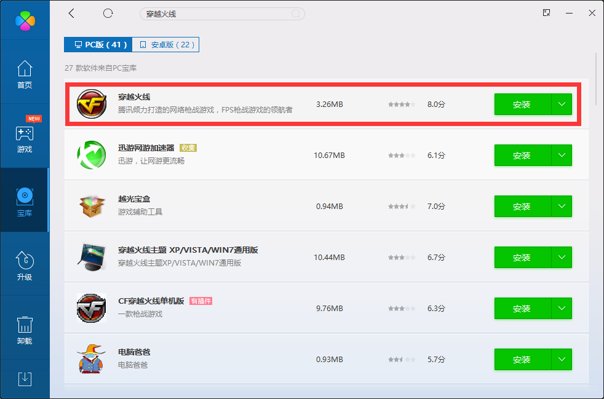Image resolution: width=604 pixels, height=399 pixels.
Task: Switch to 安卓版 (22) tab
Action: pos(165,45)
